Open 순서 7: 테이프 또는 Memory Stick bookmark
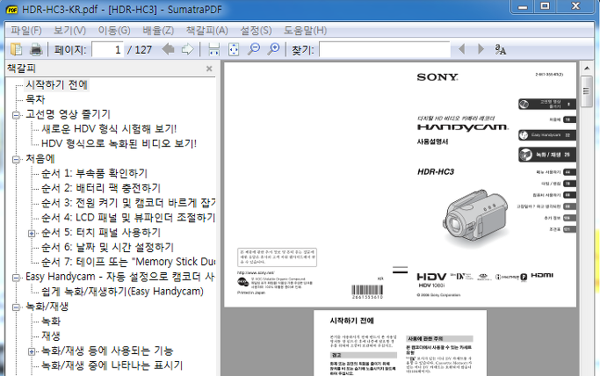Image resolution: width=600 pixels, height=376 pixels. 127,262
